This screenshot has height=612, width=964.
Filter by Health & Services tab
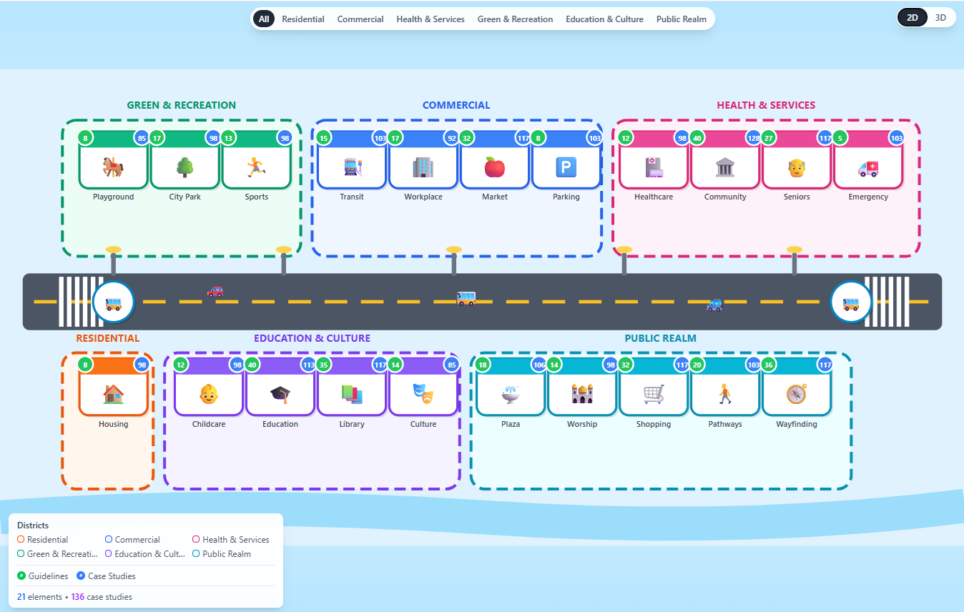click(x=431, y=19)
